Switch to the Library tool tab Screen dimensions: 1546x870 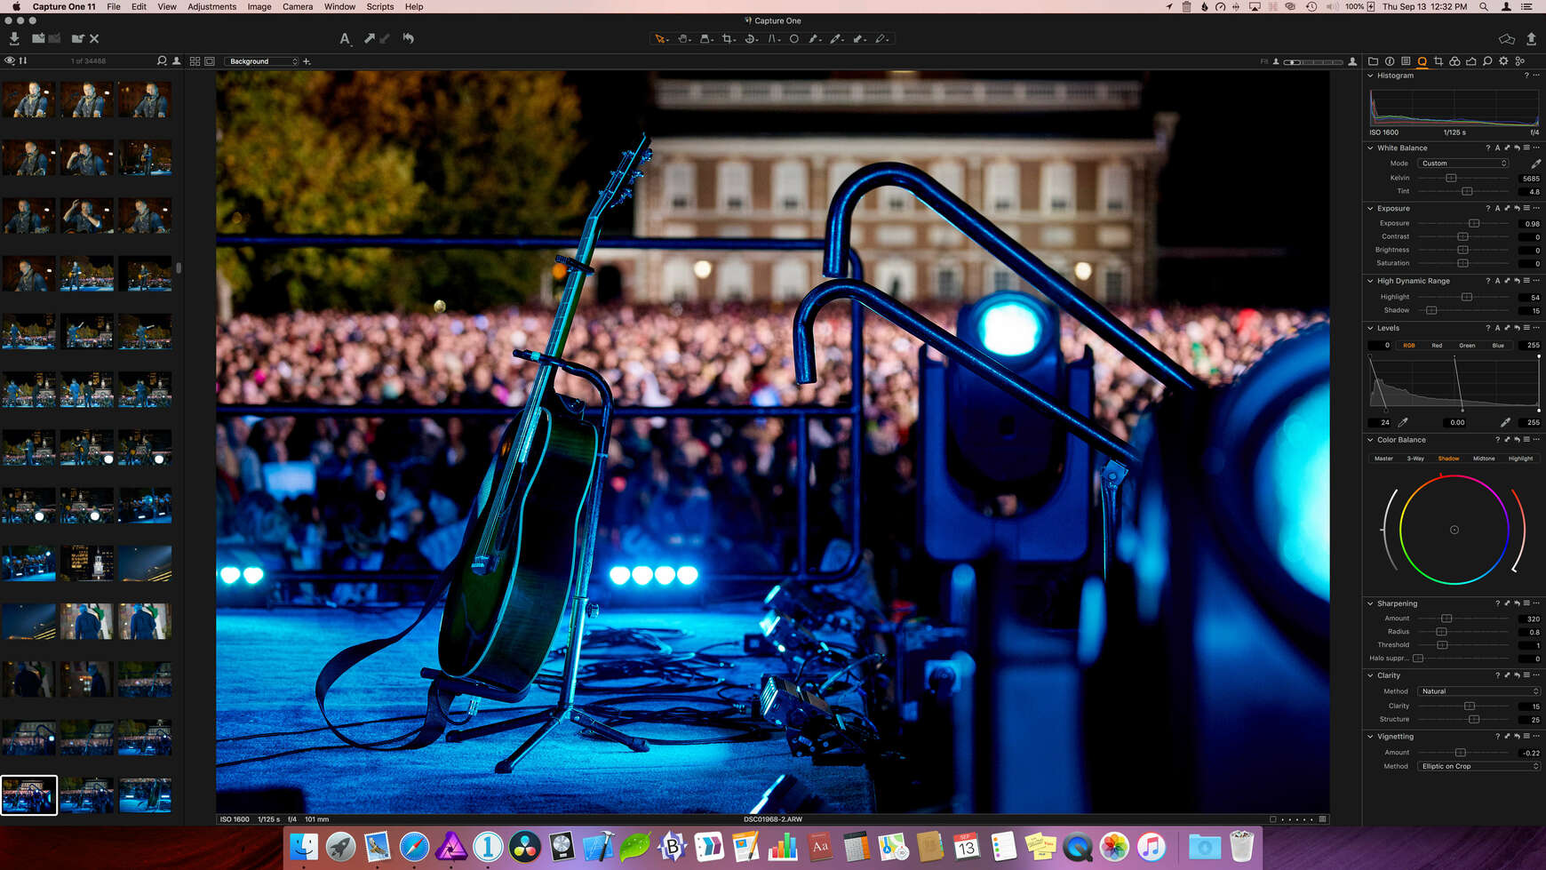[x=1374, y=61]
